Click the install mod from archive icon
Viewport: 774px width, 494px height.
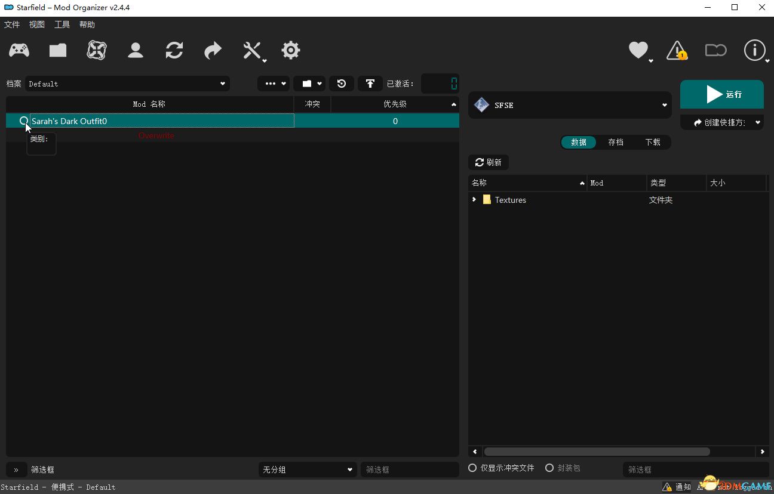tap(58, 51)
